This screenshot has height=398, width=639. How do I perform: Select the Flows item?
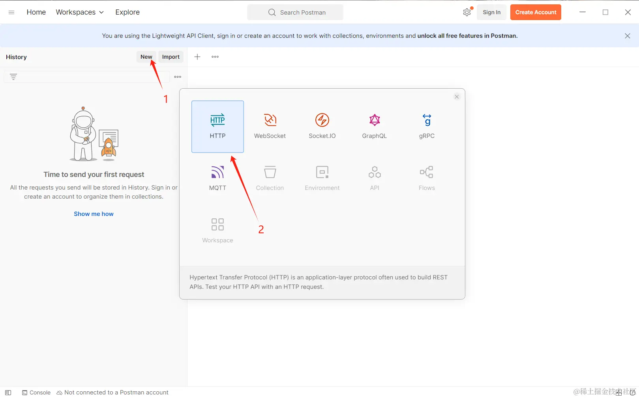click(427, 179)
